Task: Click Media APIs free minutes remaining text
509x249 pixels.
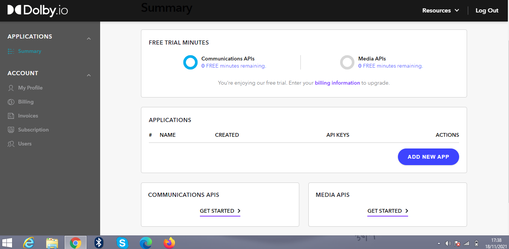Action: [390, 66]
